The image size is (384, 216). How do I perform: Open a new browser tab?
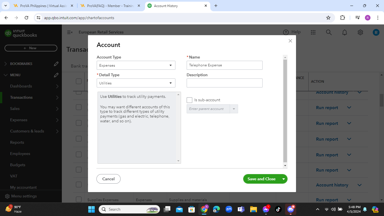(216, 6)
